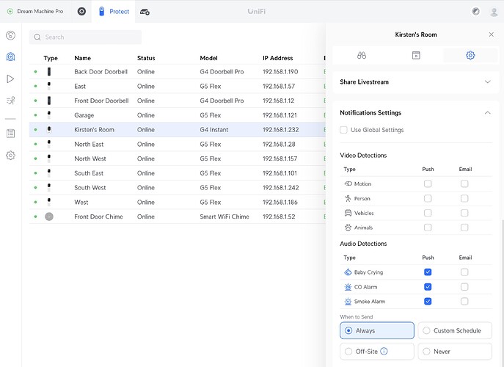Open the recordings playback tab icon
The height and width of the screenshot is (367, 504).
pos(415,55)
